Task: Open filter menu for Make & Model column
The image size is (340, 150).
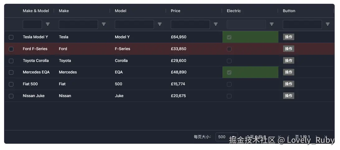Action: click(x=48, y=24)
